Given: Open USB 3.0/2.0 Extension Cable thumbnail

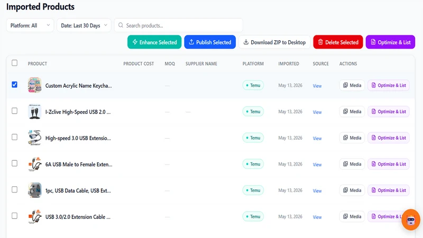Looking at the screenshot, I should click(35, 216).
